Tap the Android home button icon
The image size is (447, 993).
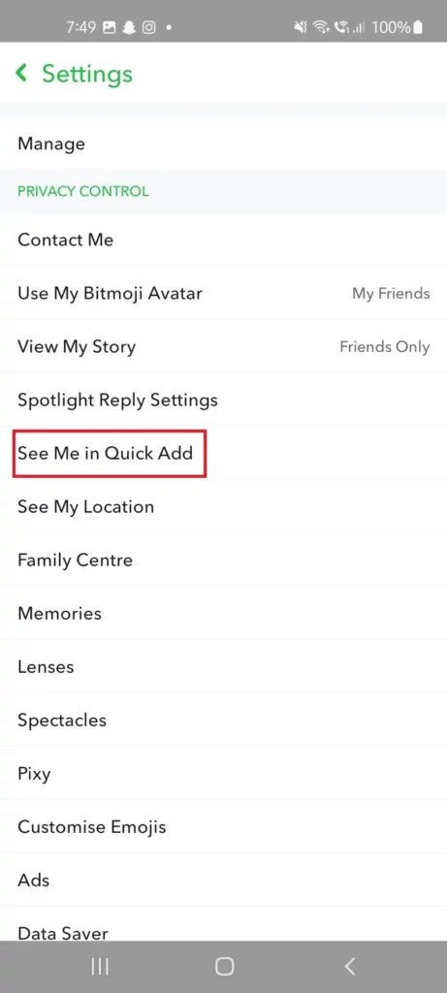click(x=224, y=966)
